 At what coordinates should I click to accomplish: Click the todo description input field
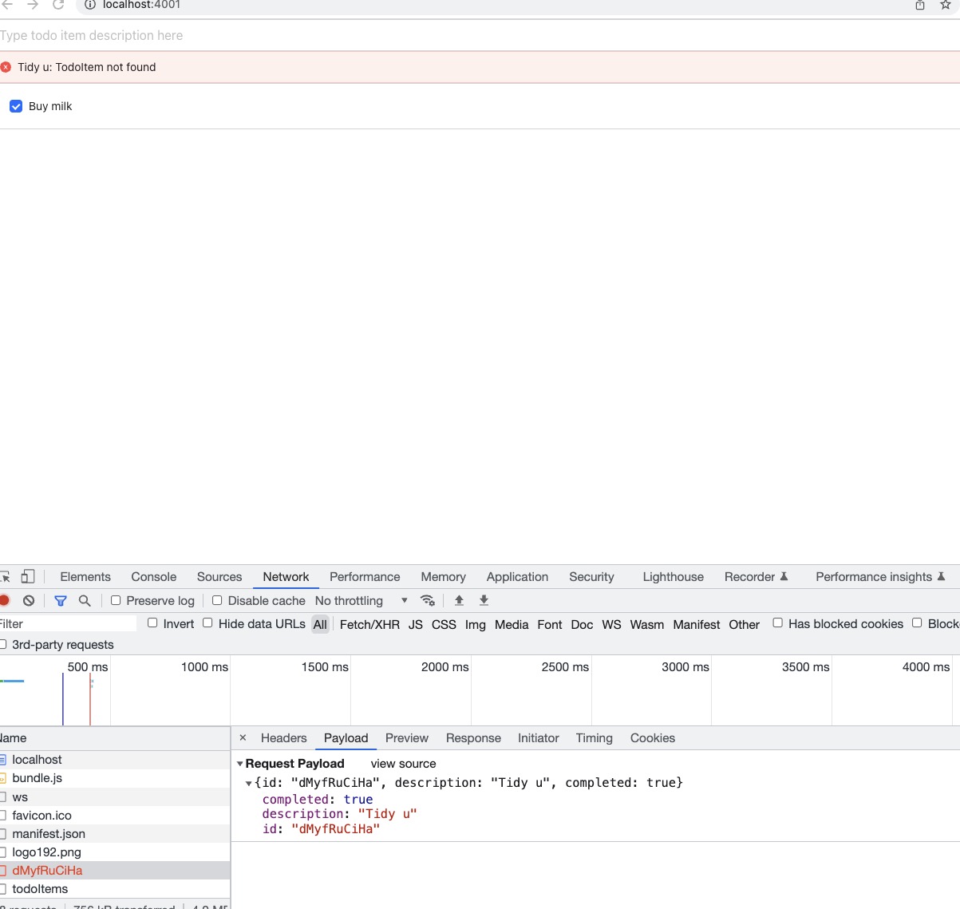(x=480, y=35)
